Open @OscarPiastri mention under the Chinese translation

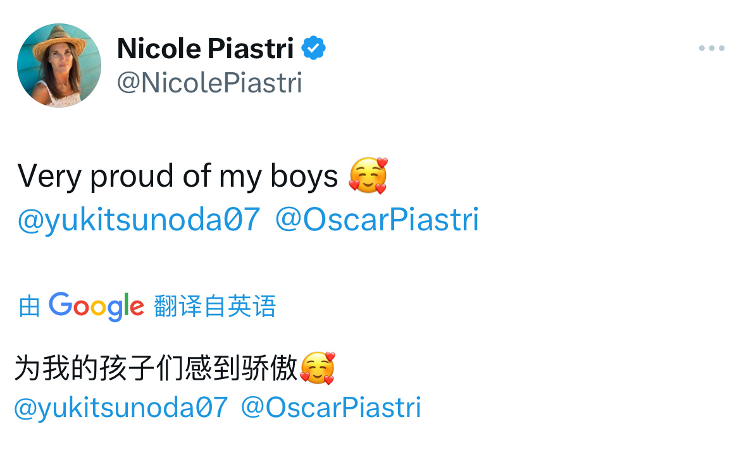pyautogui.click(x=331, y=408)
